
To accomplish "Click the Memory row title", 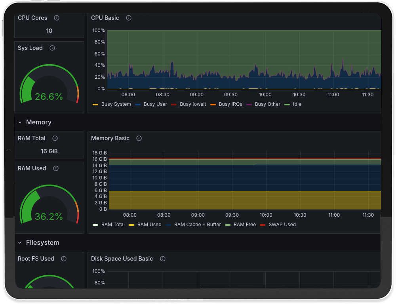I will (x=39, y=122).
